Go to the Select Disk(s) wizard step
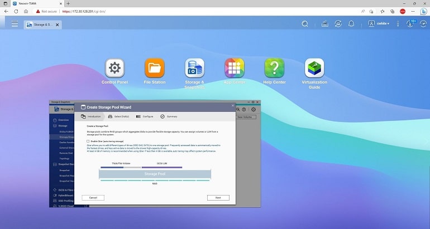Image resolution: width=430 pixels, height=229 pixels. [118, 116]
